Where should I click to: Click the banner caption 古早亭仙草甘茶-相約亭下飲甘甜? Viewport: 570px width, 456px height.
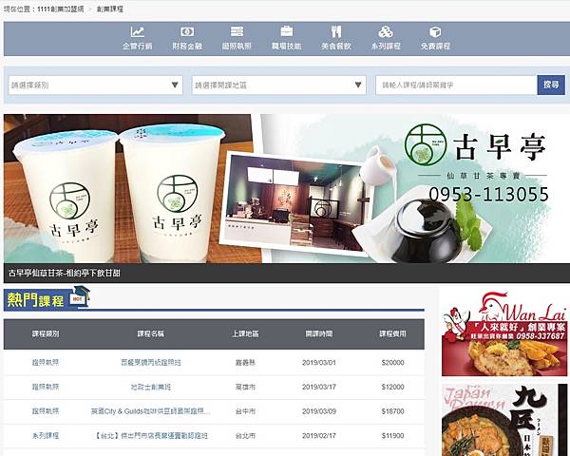click(x=65, y=273)
